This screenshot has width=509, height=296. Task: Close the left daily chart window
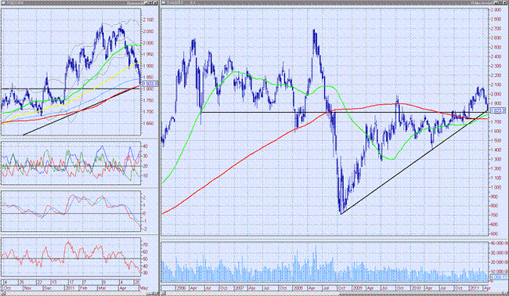156,2
